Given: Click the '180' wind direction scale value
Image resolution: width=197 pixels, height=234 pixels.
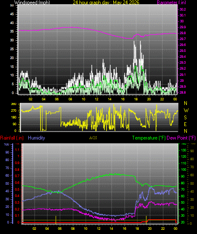Looking at the screenshot, I should [14, 118].
